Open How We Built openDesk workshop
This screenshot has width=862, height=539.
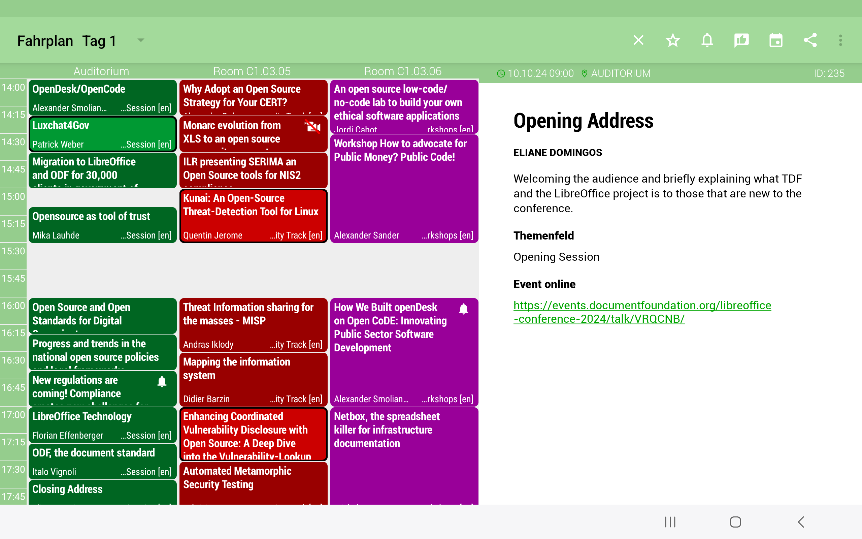(x=404, y=352)
